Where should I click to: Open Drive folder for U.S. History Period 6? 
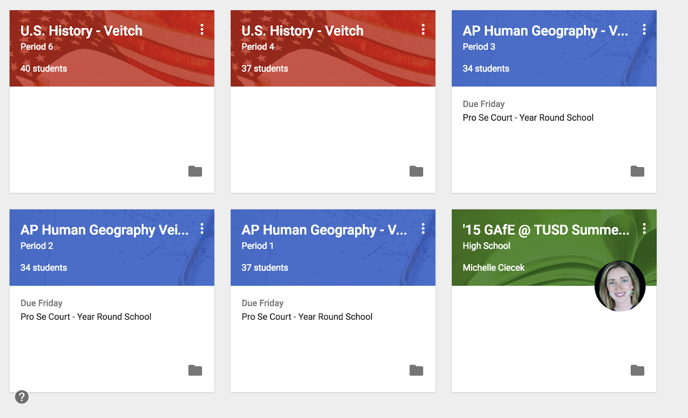click(195, 171)
